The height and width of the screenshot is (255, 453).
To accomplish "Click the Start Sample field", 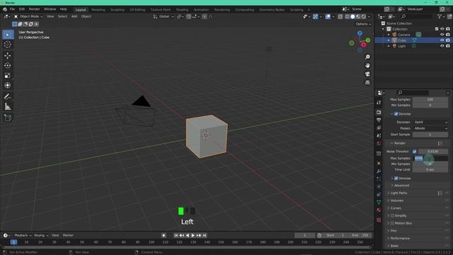I will [x=430, y=135].
